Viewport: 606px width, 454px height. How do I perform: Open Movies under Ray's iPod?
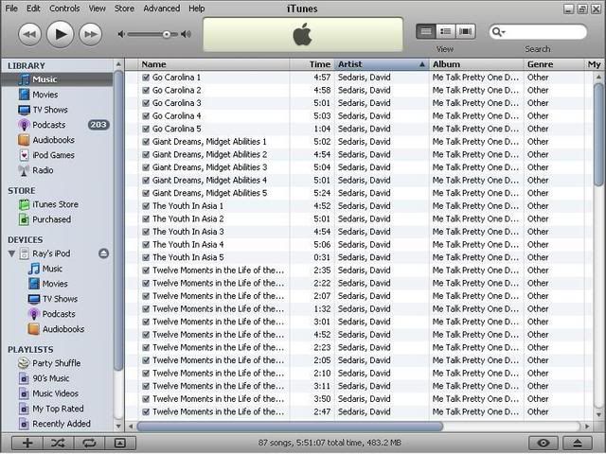pos(57,284)
